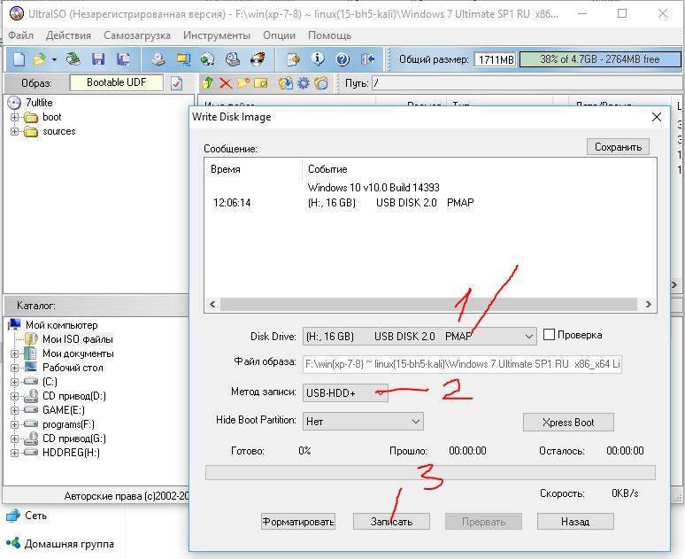Select the CD привод(G:) drive

tap(74, 439)
